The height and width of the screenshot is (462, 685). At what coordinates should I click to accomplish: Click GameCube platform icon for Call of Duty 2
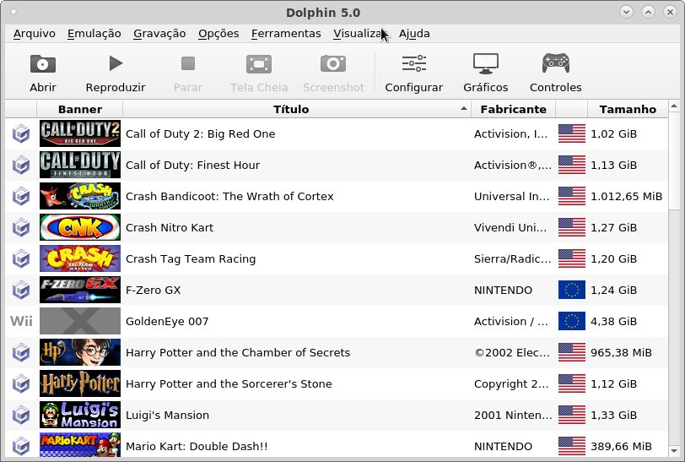click(21, 134)
